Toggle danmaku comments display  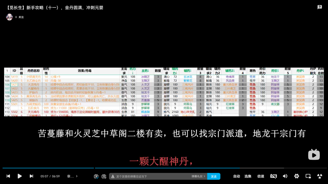pyautogui.click(x=96, y=176)
